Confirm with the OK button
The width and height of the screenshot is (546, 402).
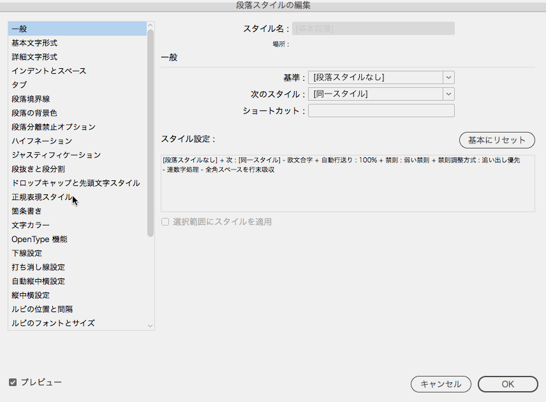[x=508, y=384]
